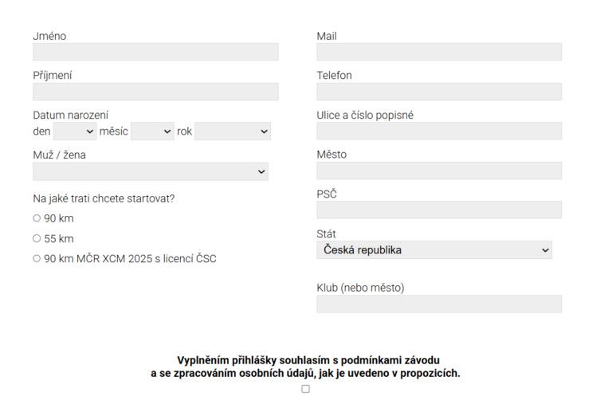Click the MČR XCM 2025 licence label
612x408 pixels.
130,258
